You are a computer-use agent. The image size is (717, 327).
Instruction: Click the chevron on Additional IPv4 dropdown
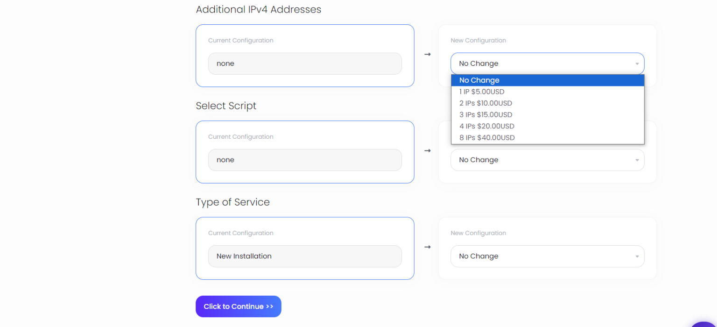pos(636,63)
